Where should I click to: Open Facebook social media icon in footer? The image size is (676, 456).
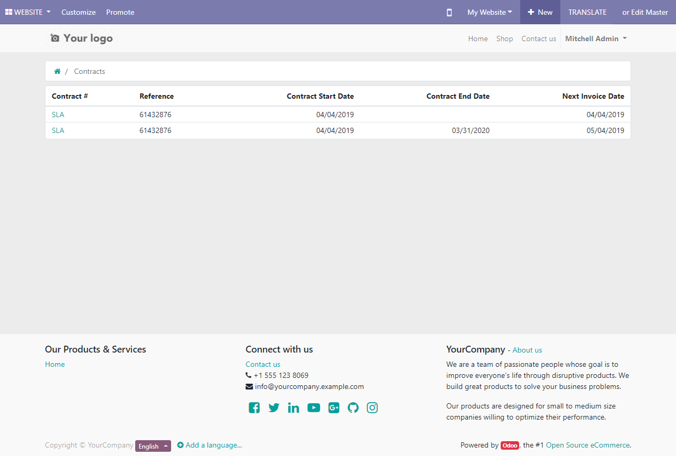point(254,407)
